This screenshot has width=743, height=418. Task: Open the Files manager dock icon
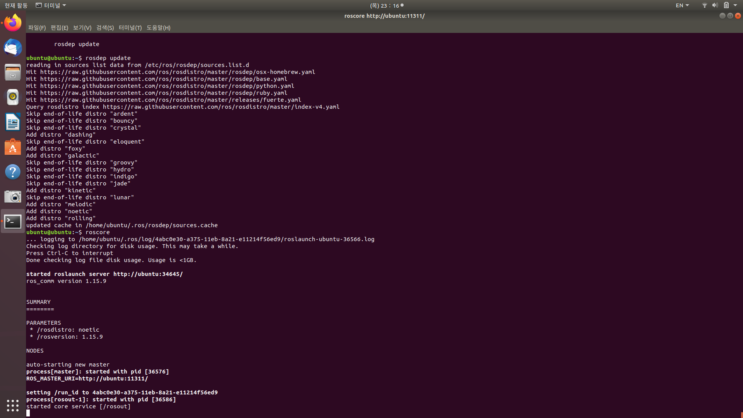click(13, 72)
